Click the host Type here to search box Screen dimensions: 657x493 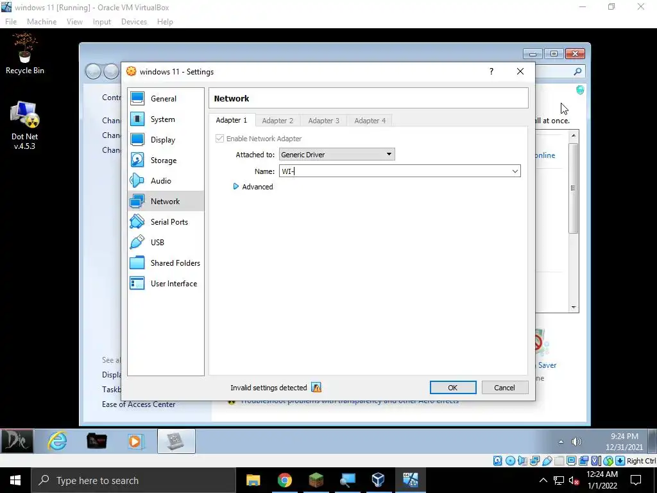[x=133, y=480]
